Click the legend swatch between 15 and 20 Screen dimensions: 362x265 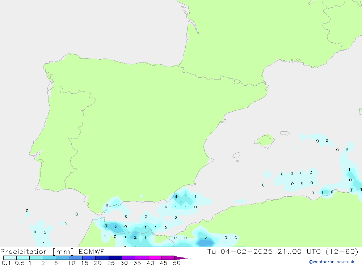click(89, 258)
